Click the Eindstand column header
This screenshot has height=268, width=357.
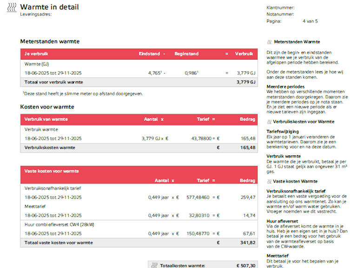[x=149, y=54]
